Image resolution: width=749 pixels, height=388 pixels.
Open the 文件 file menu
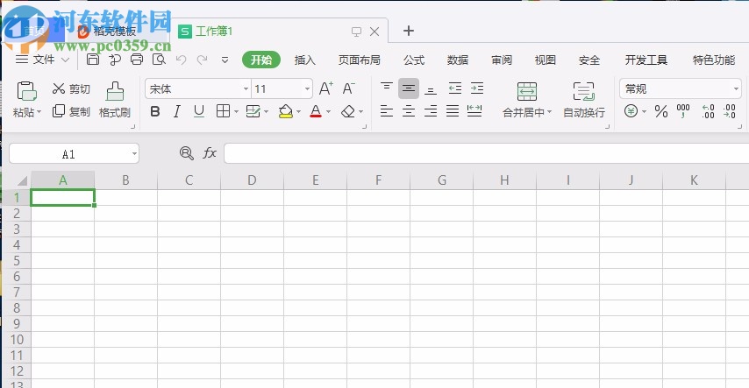(42, 60)
